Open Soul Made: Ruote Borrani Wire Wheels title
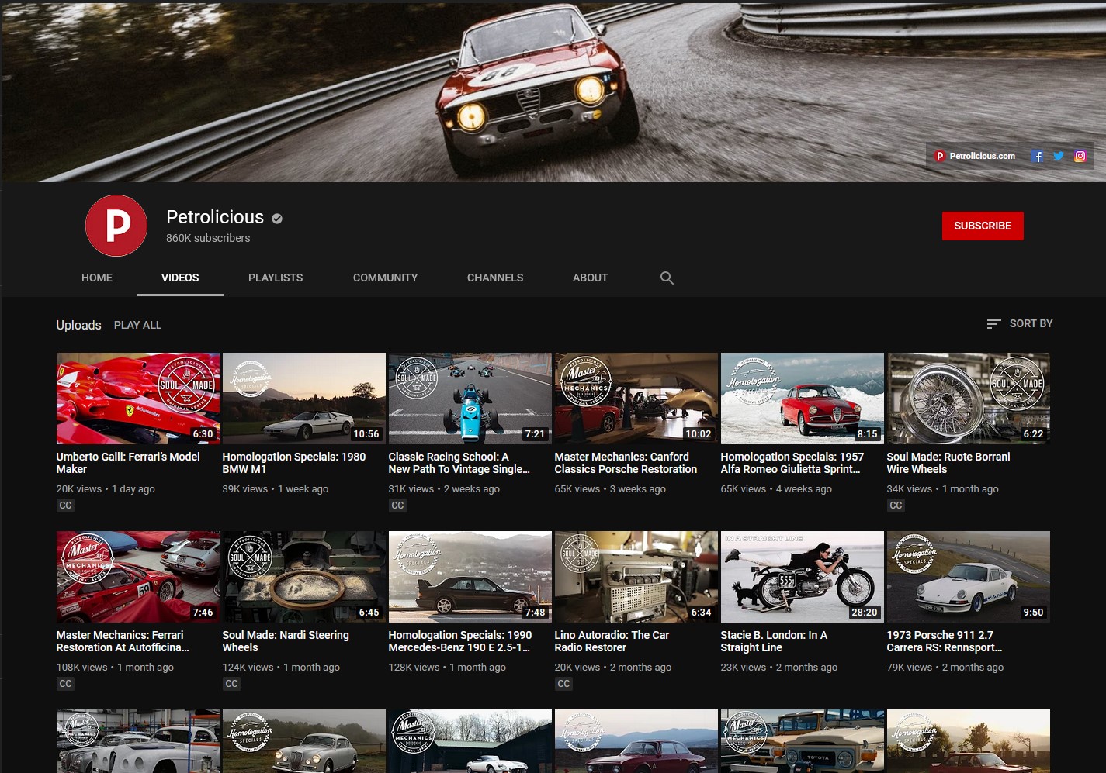1106x773 pixels. pos(948,463)
